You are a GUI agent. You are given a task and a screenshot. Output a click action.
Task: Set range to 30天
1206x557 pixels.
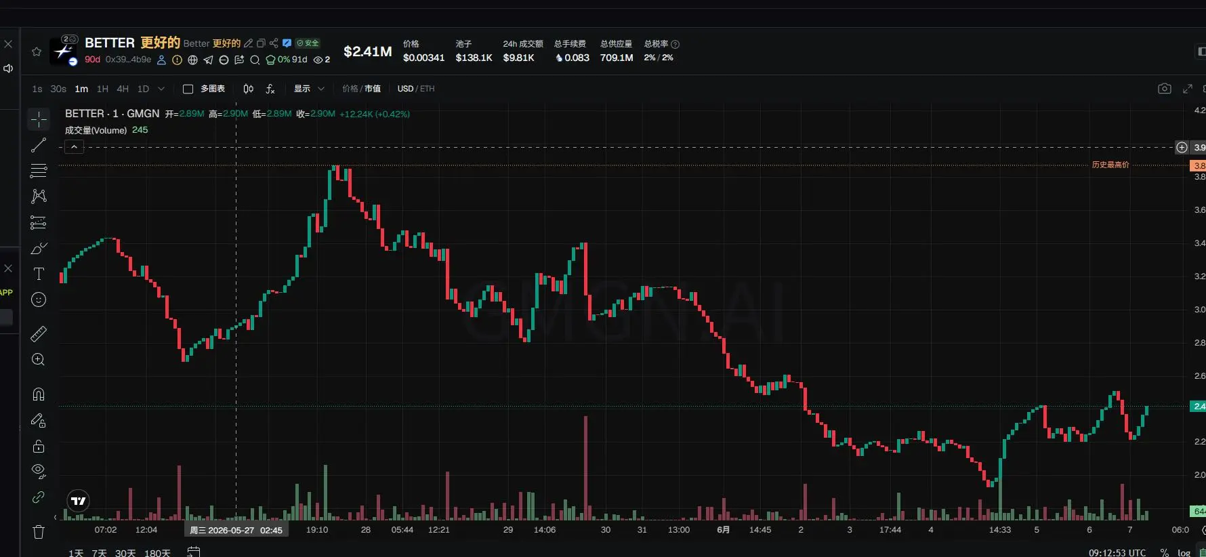pos(125,553)
